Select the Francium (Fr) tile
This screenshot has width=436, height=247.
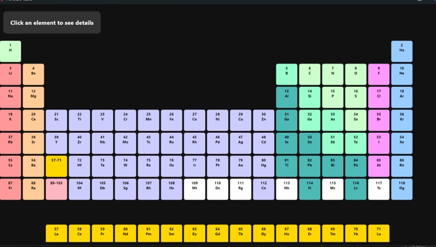coord(10,189)
